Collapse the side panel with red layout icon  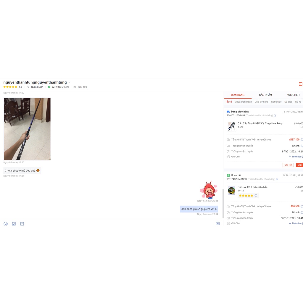point(301,84)
